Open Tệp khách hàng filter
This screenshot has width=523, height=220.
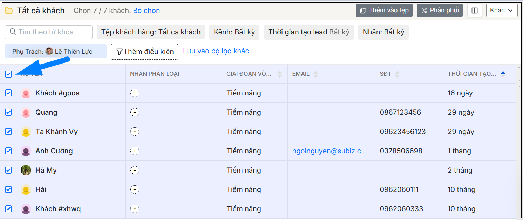click(x=151, y=32)
